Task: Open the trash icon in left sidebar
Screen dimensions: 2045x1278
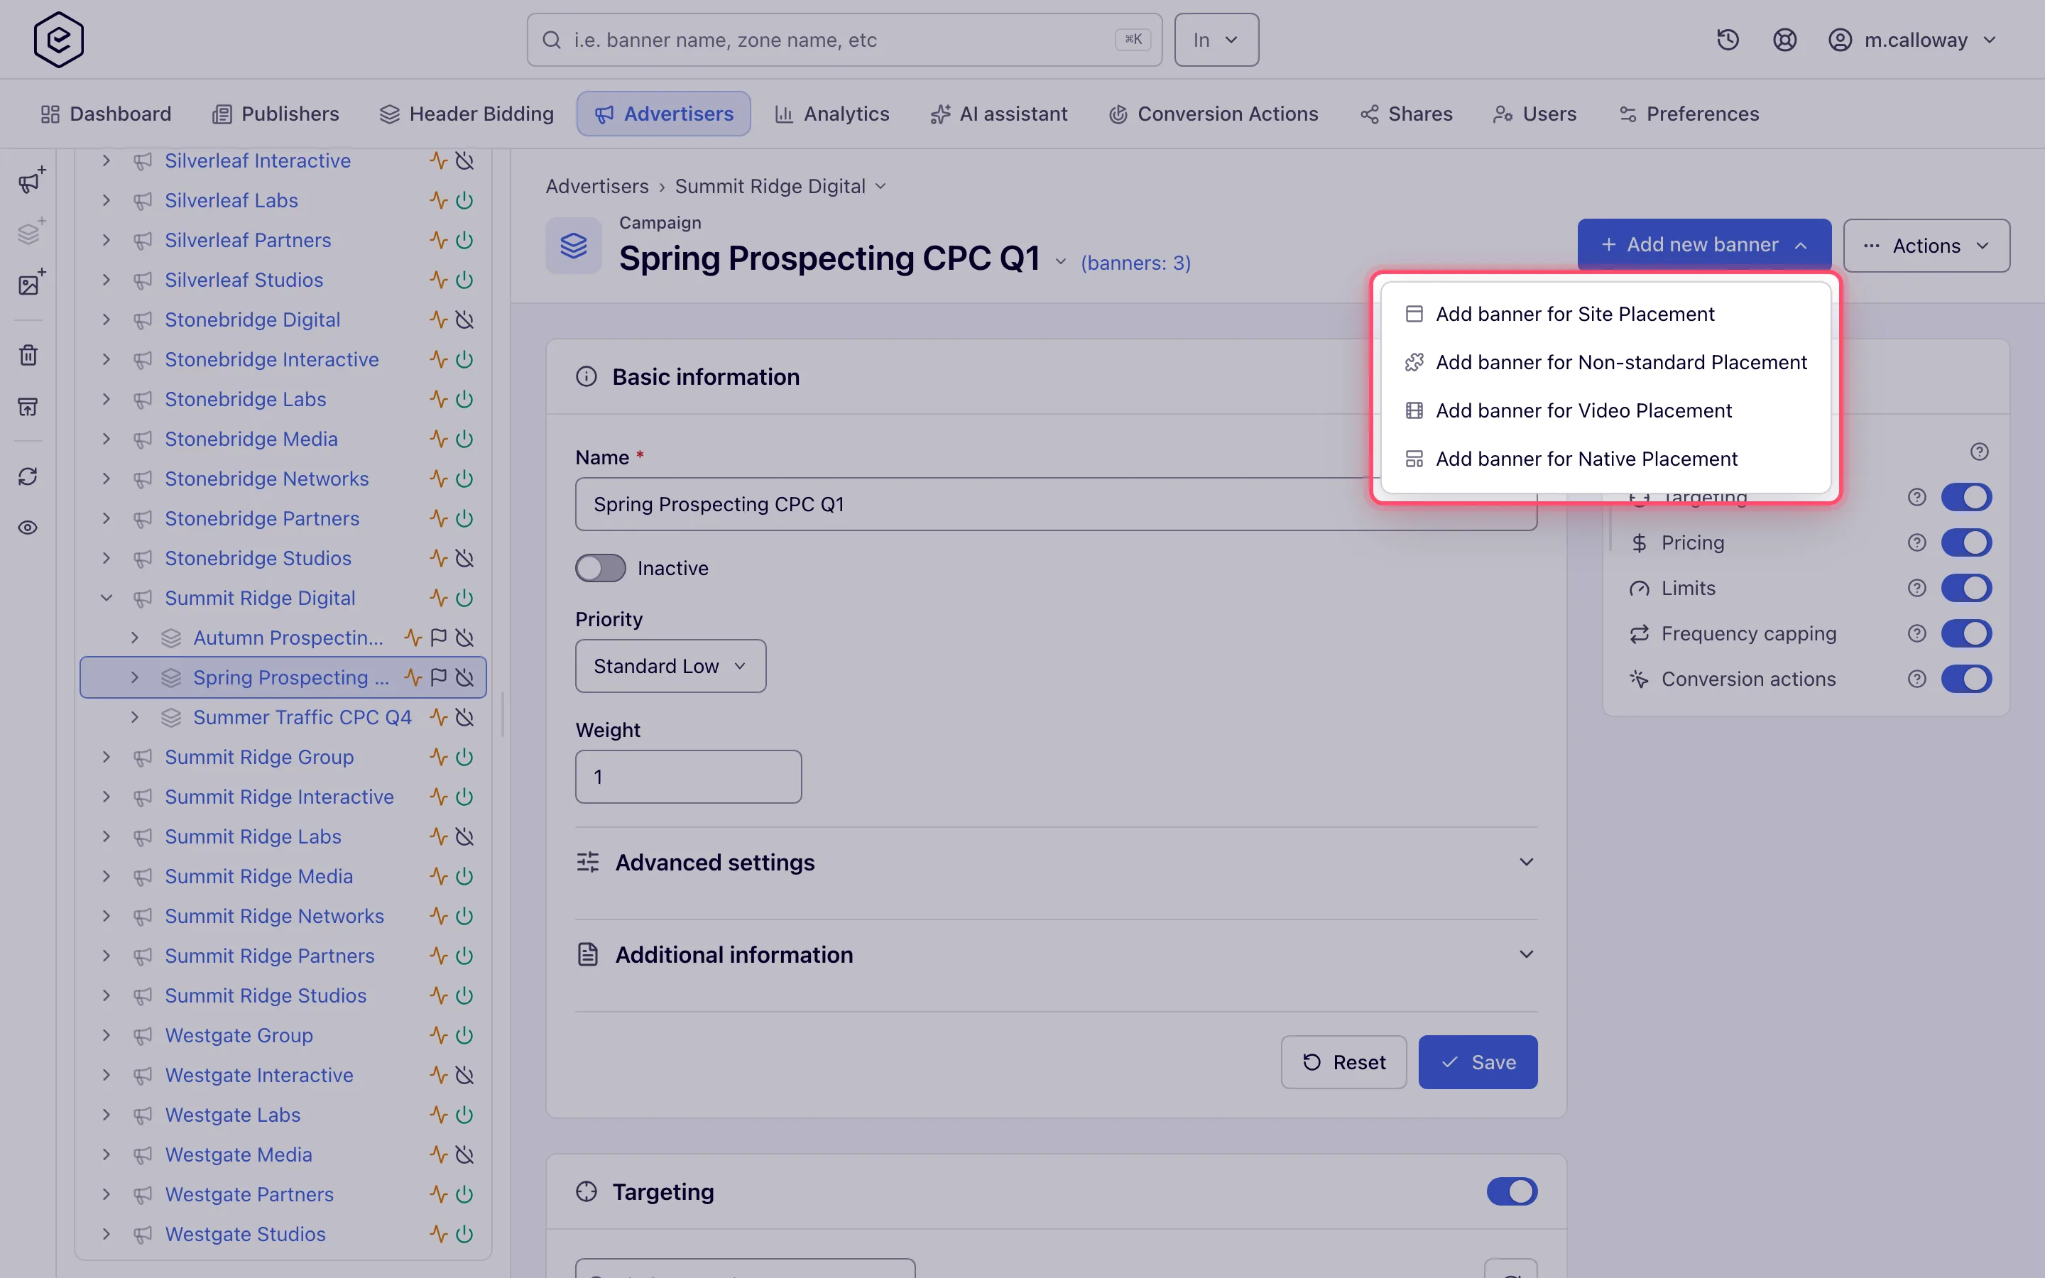Action: coord(28,354)
